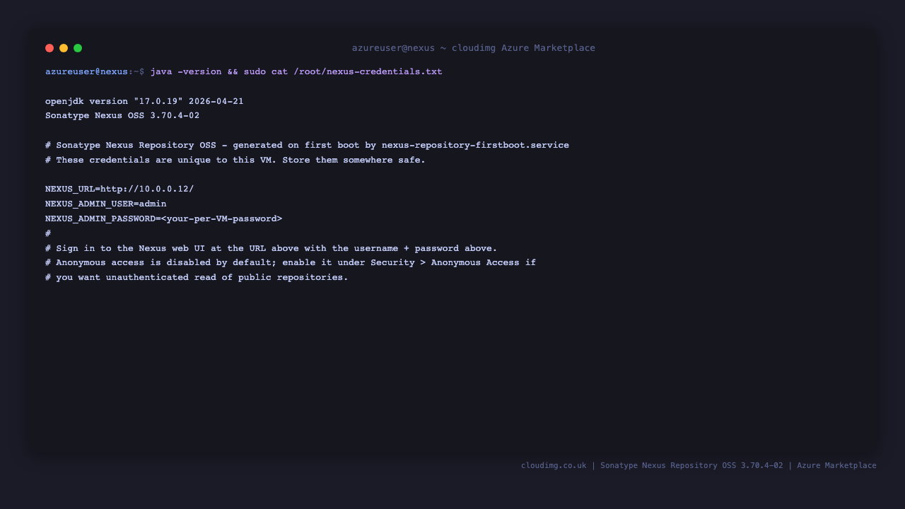Select the Sonatype Nexus OSS 3.70.4-02 line
This screenshot has height=509, width=905.
coord(122,116)
